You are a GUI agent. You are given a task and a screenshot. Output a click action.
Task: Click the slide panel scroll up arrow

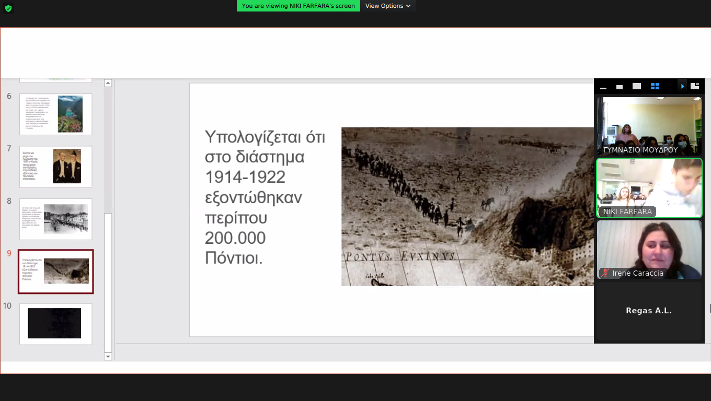click(108, 83)
